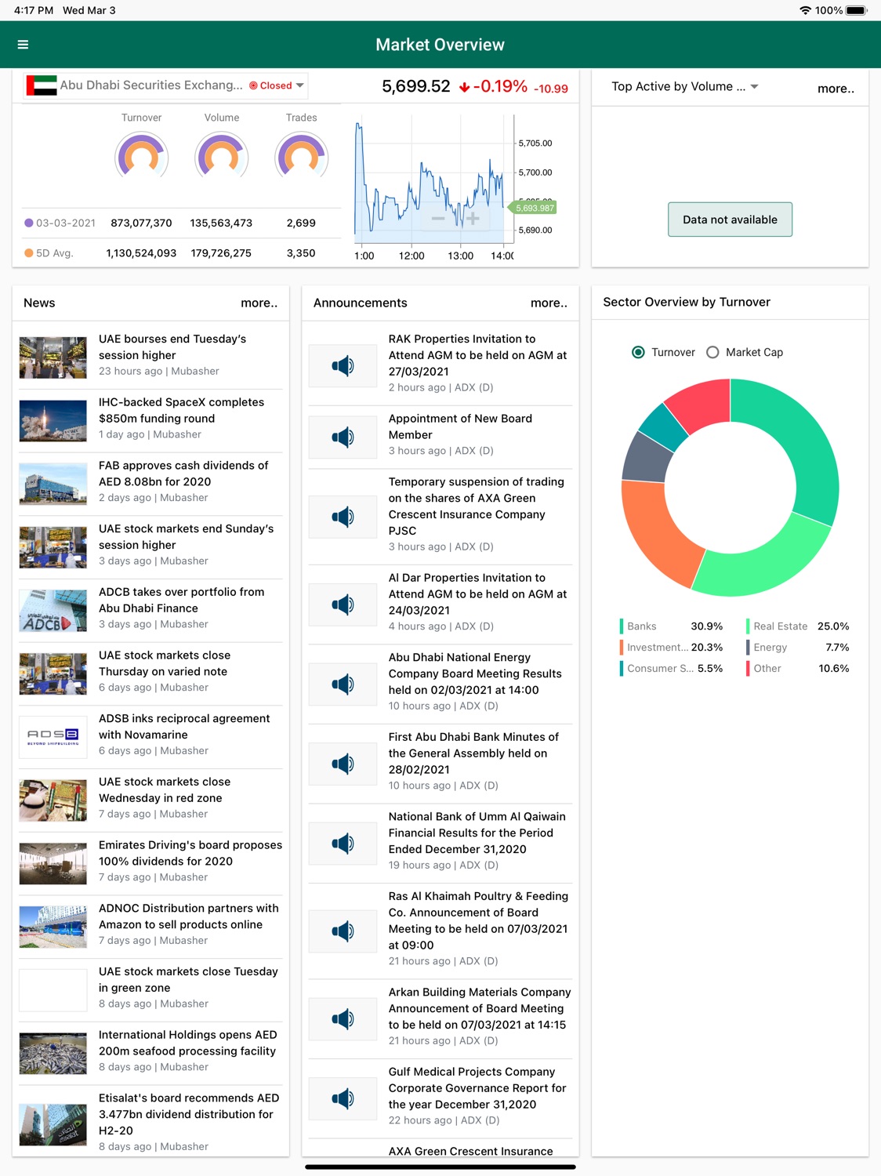Check the battery status icon
881x1176 pixels.
[x=856, y=10]
